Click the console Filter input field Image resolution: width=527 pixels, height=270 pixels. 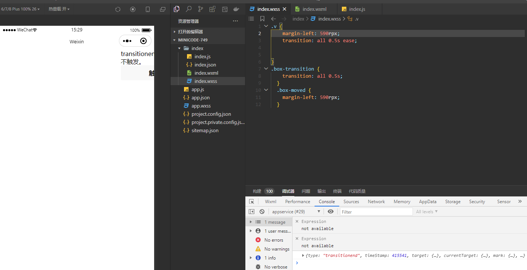pos(376,211)
